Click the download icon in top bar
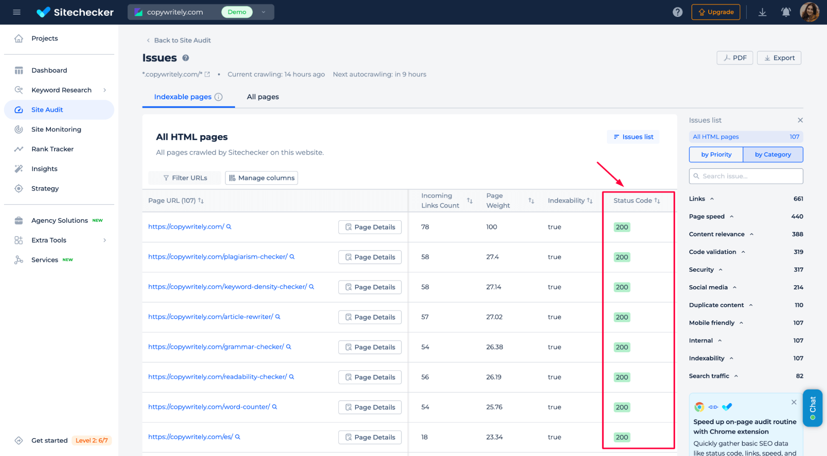Viewport: 827px width, 456px height. point(762,12)
